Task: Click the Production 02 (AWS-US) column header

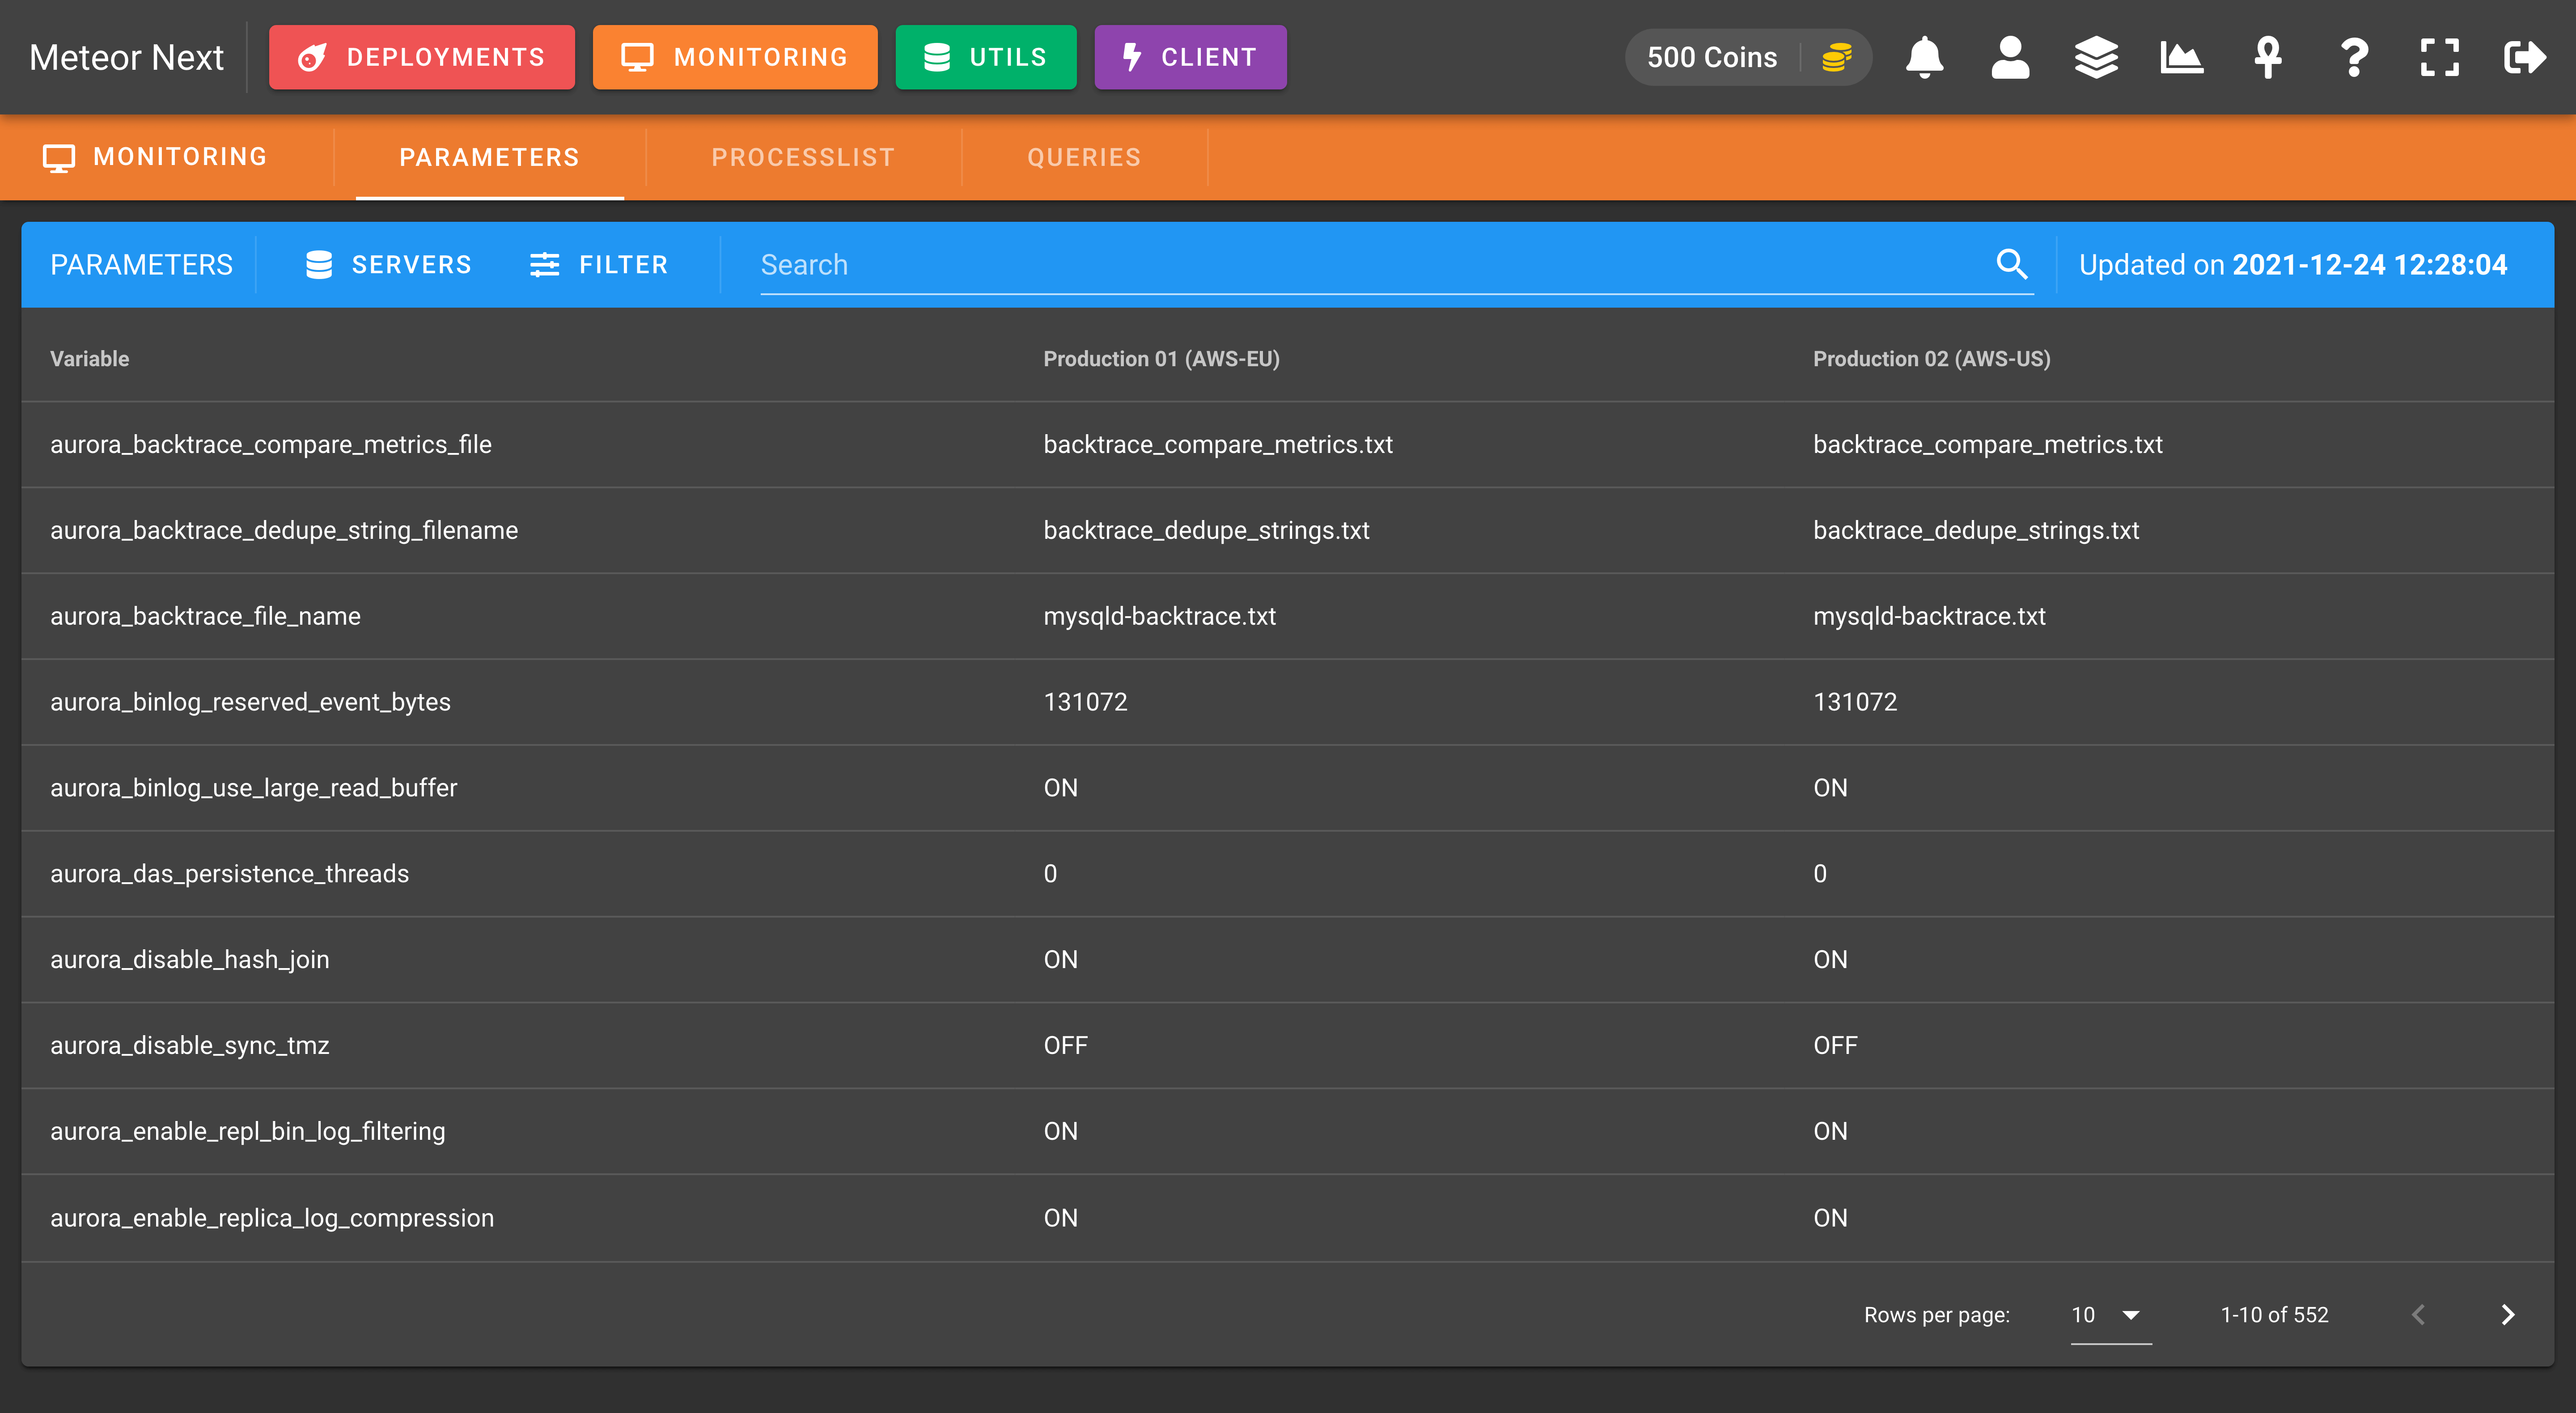Action: (1931, 358)
